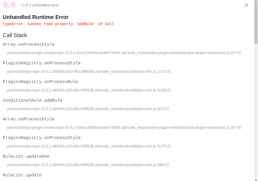Click the TypeError addRule of null message
This screenshot has width=258, height=181.
[58, 24]
